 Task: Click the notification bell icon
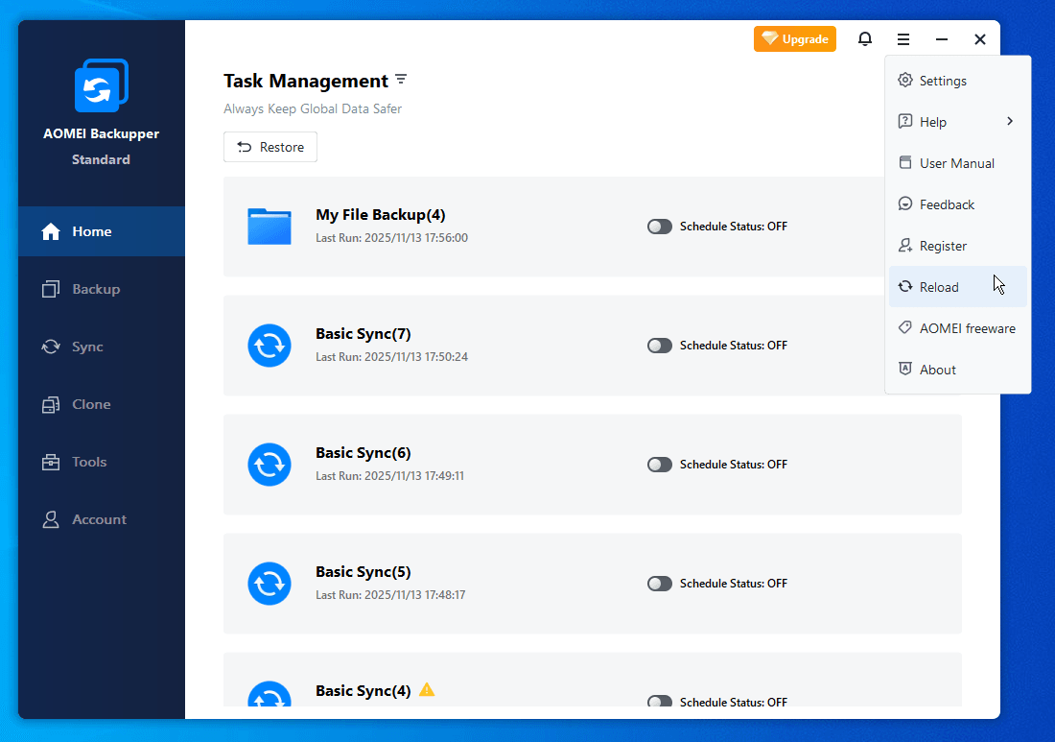(x=865, y=39)
